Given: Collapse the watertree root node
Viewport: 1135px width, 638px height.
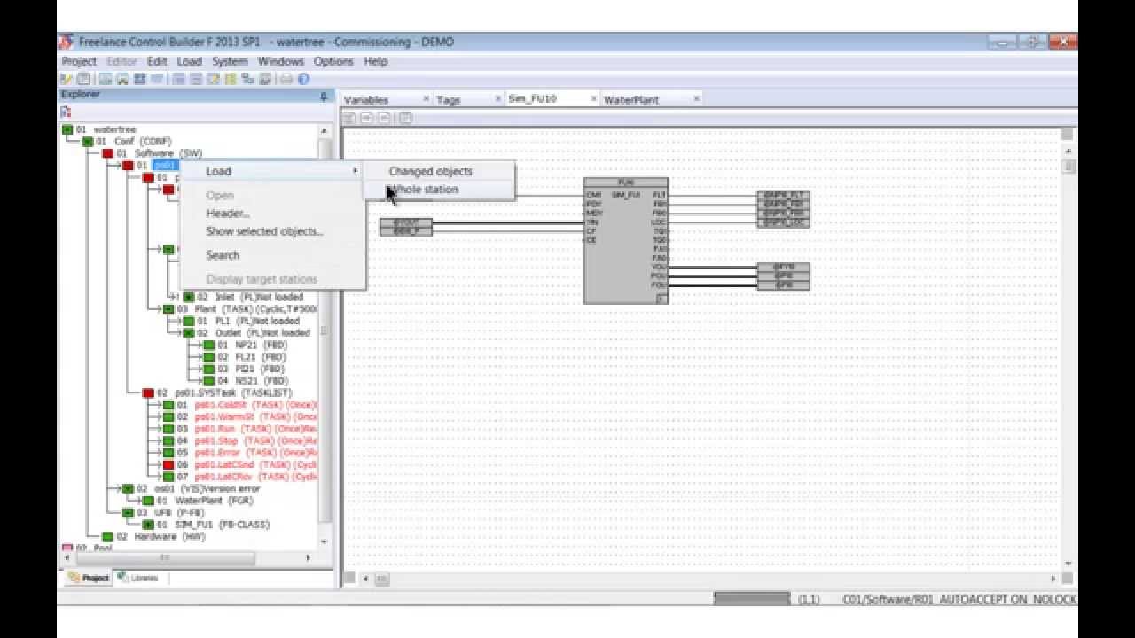Looking at the screenshot, I should [x=67, y=129].
